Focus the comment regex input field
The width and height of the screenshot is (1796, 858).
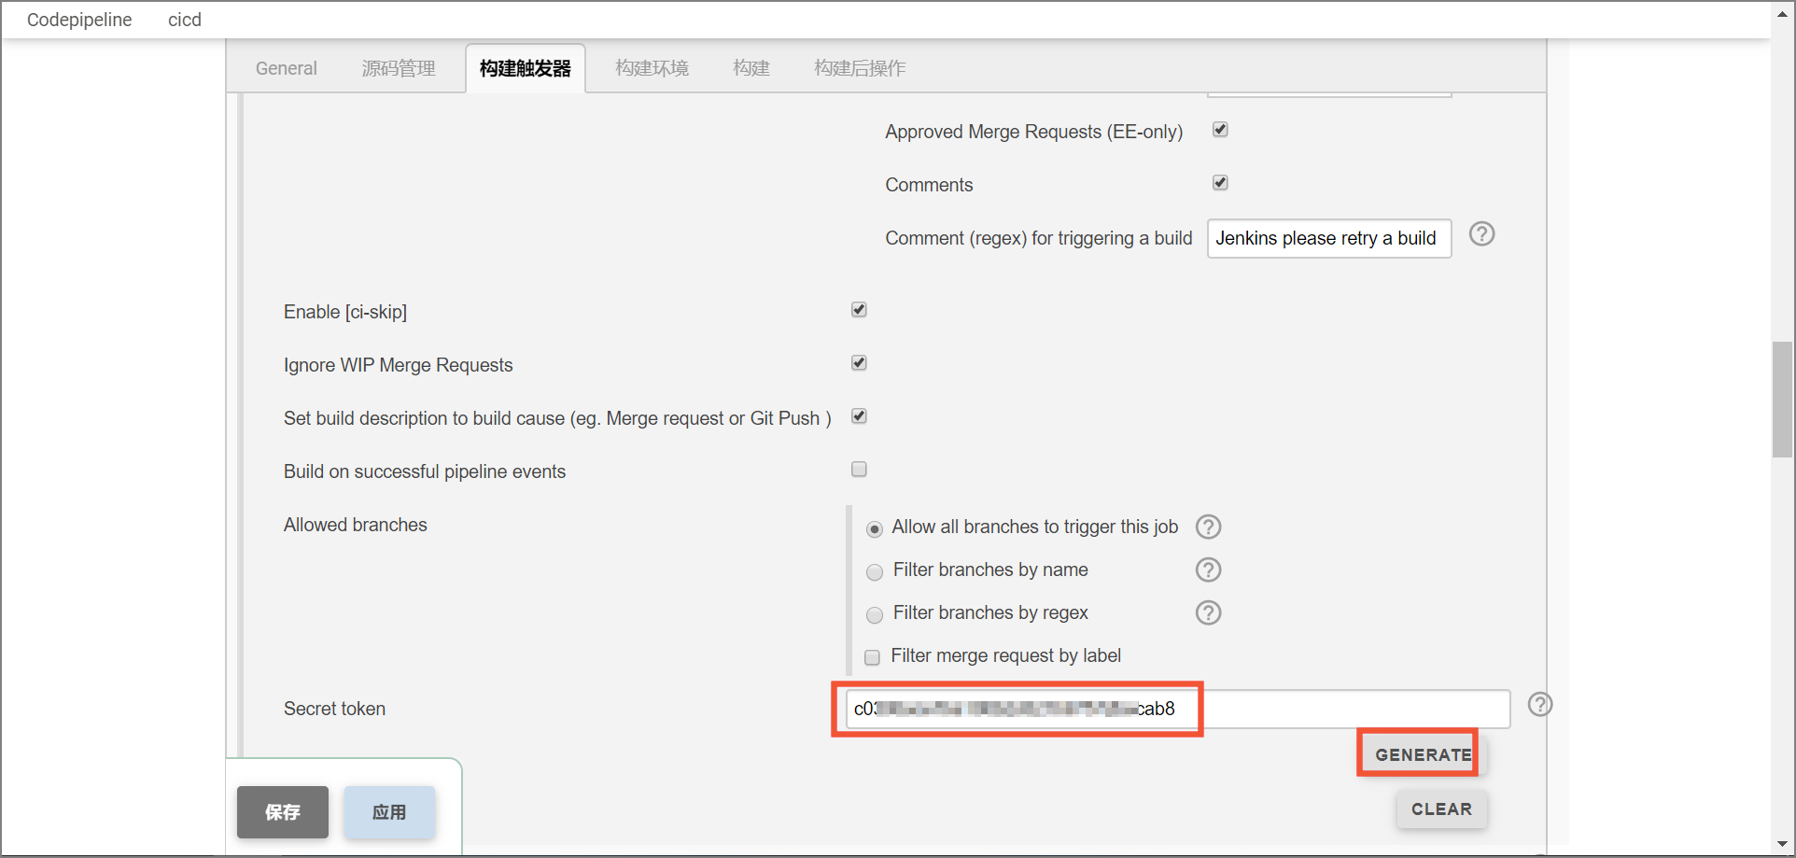[x=1329, y=238]
